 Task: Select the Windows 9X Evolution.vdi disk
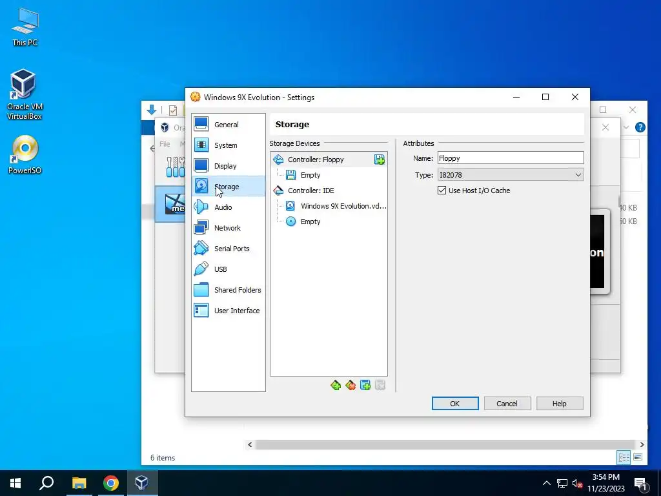pyautogui.click(x=336, y=206)
